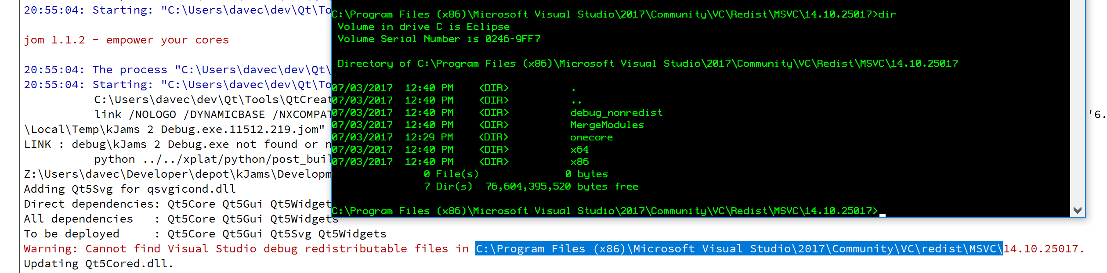Click the 'Volume Serial Number' line in terminal
The height and width of the screenshot is (273, 1107).
pos(438,39)
